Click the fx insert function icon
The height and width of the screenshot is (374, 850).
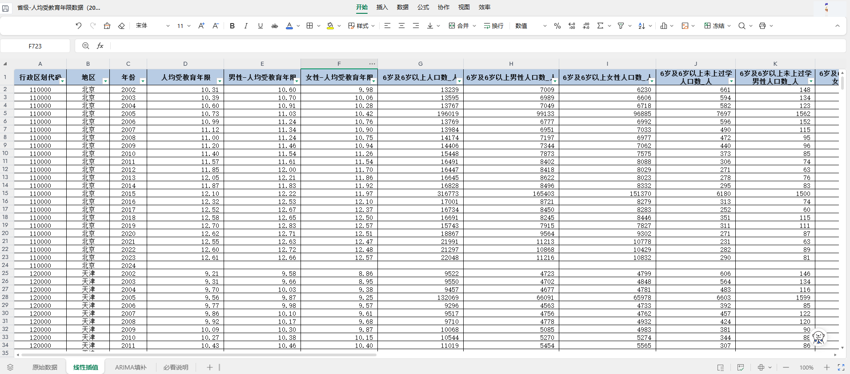(100, 46)
